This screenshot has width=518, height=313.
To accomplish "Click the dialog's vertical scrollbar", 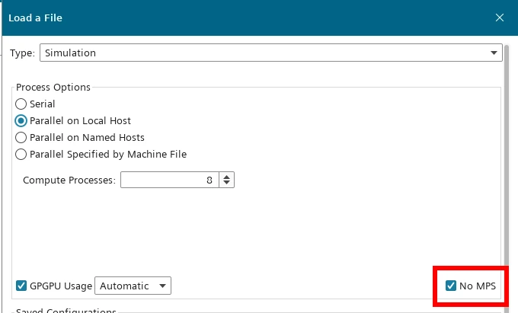I will 507,175.
